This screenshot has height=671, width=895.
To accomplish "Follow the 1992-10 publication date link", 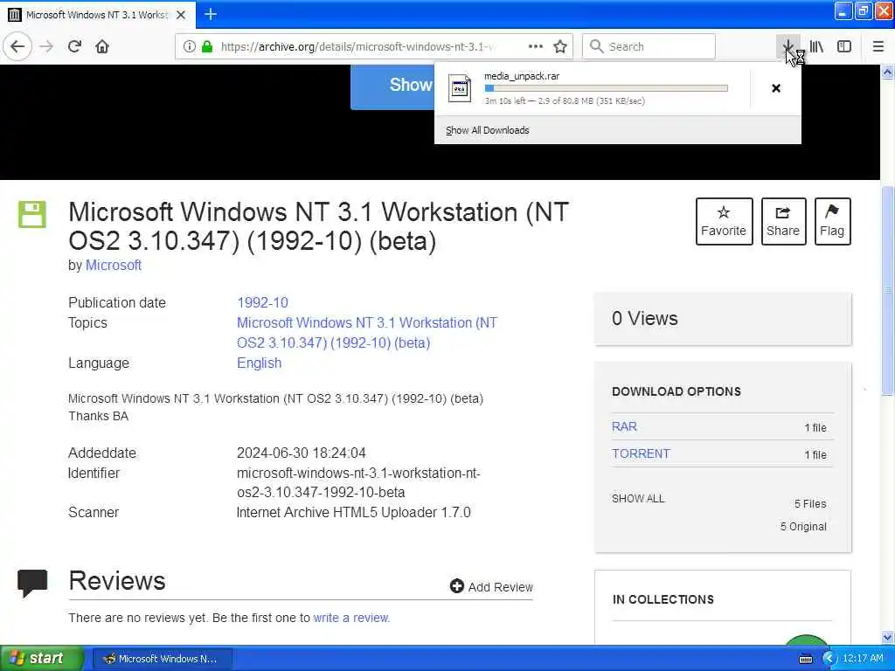I will (262, 302).
